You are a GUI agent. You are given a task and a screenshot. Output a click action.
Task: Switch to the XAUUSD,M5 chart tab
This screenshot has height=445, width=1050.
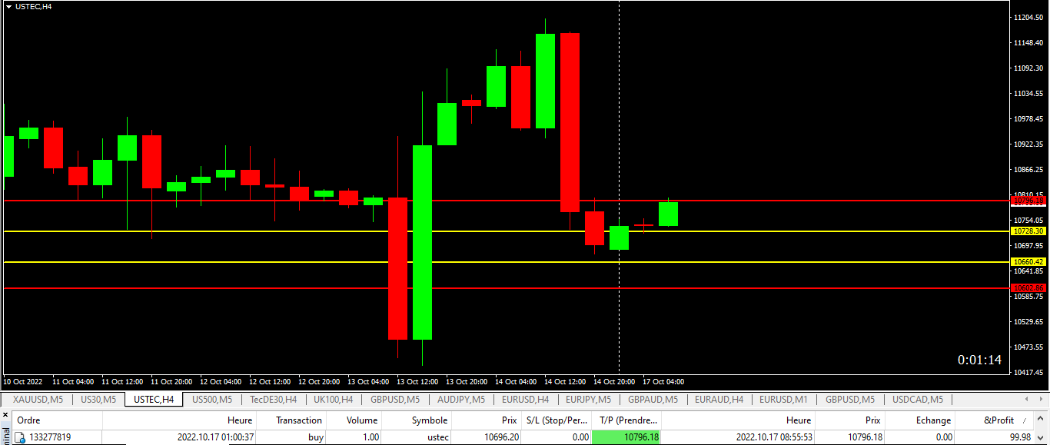pyautogui.click(x=38, y=399)
